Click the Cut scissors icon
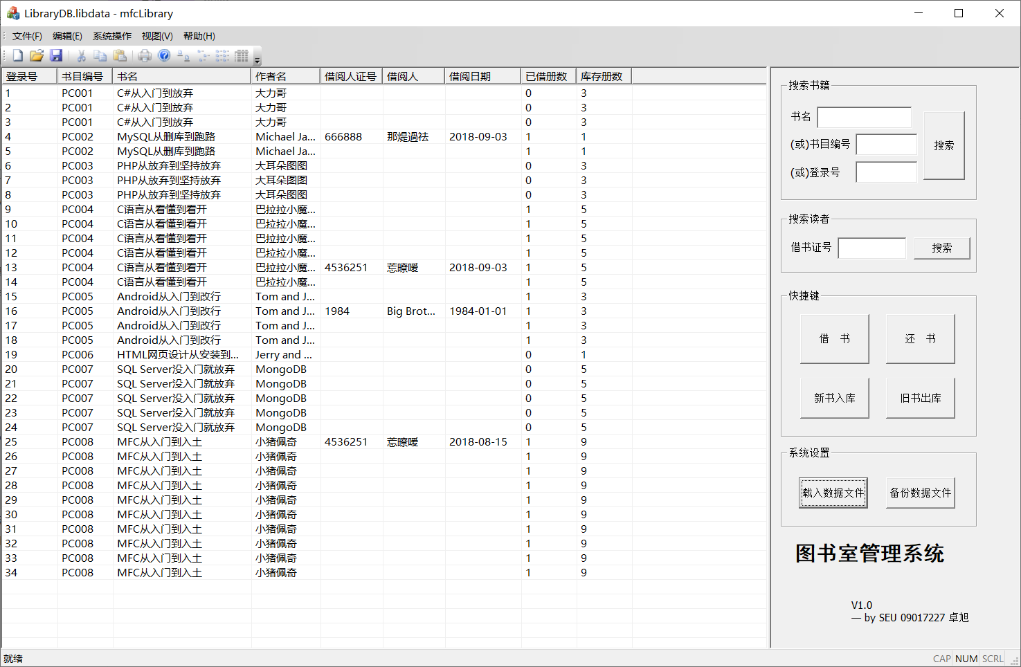1021x667 pixels. tap(81, 55)
